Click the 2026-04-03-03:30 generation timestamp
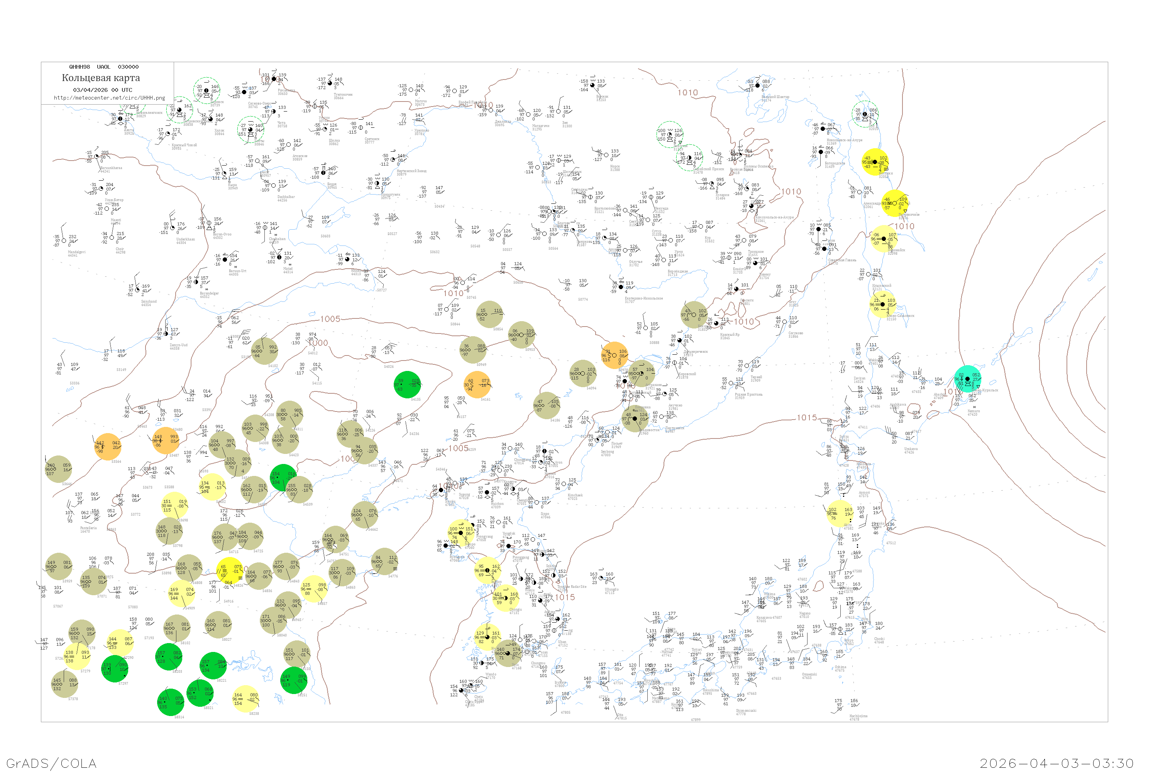The width and height of the screenshot is (1158, 772). [1056, 763]
